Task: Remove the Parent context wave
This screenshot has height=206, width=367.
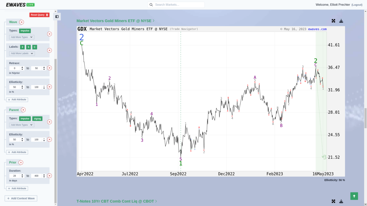Action: coord(23,110)
